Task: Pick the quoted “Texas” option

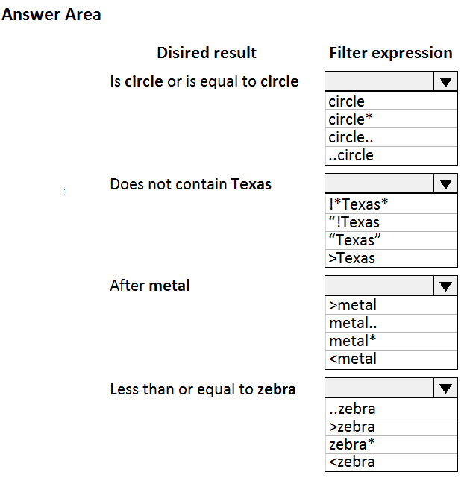Action: (391, 240)
